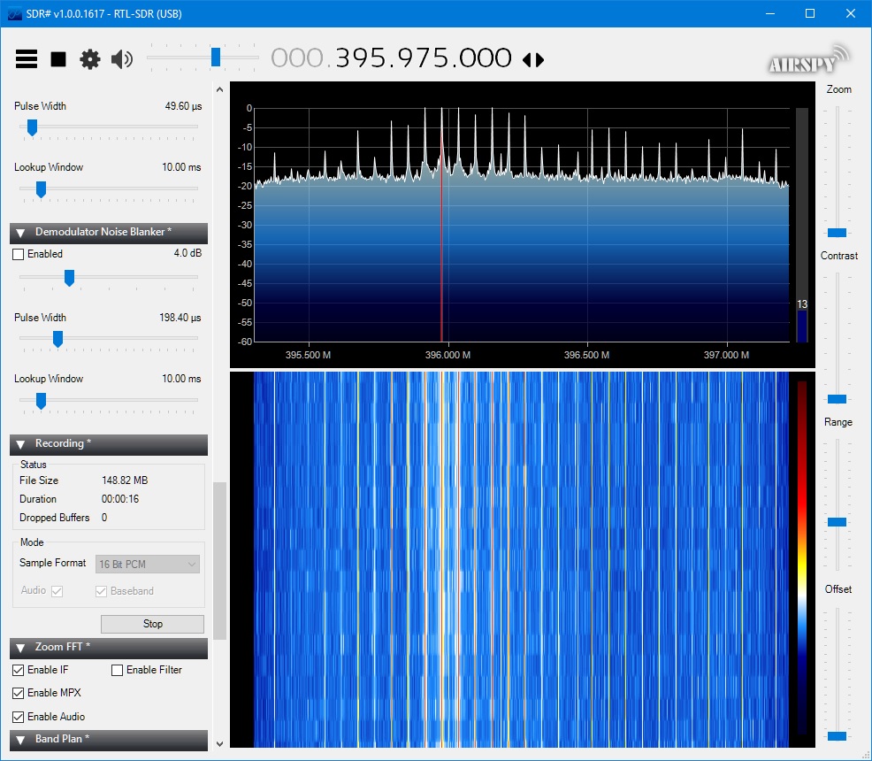Image resolution: width=872 pixels, height=761 pixels.
Task: Click the Contrast slider handle
Action: click(x=837, y=399)
